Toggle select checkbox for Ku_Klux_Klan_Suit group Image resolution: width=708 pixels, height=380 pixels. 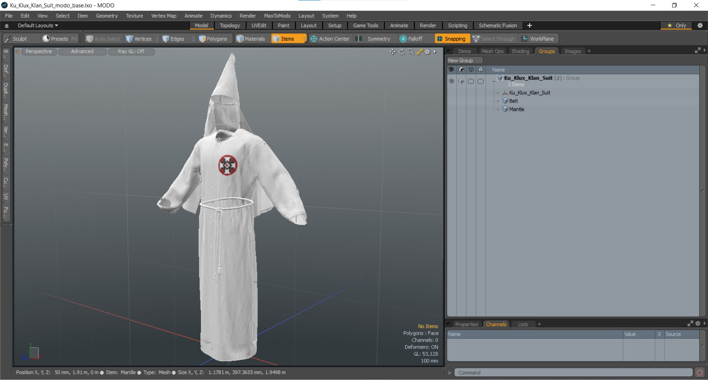point(471,81)
